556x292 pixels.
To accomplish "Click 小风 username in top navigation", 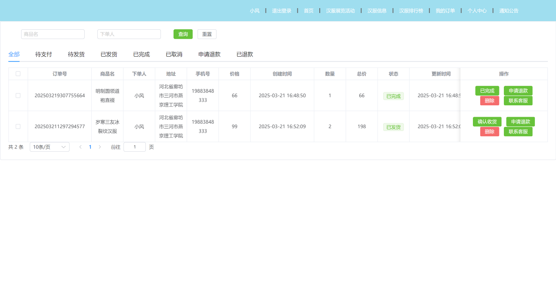I will (255, 11).
